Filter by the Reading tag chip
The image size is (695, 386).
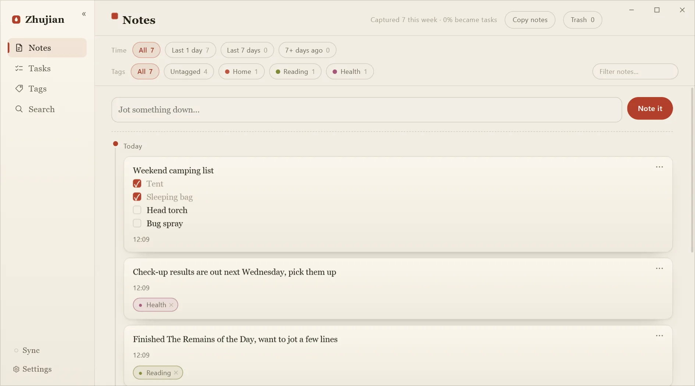point(295,71)
